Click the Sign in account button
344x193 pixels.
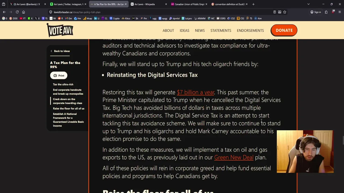(x=316, y=12)
